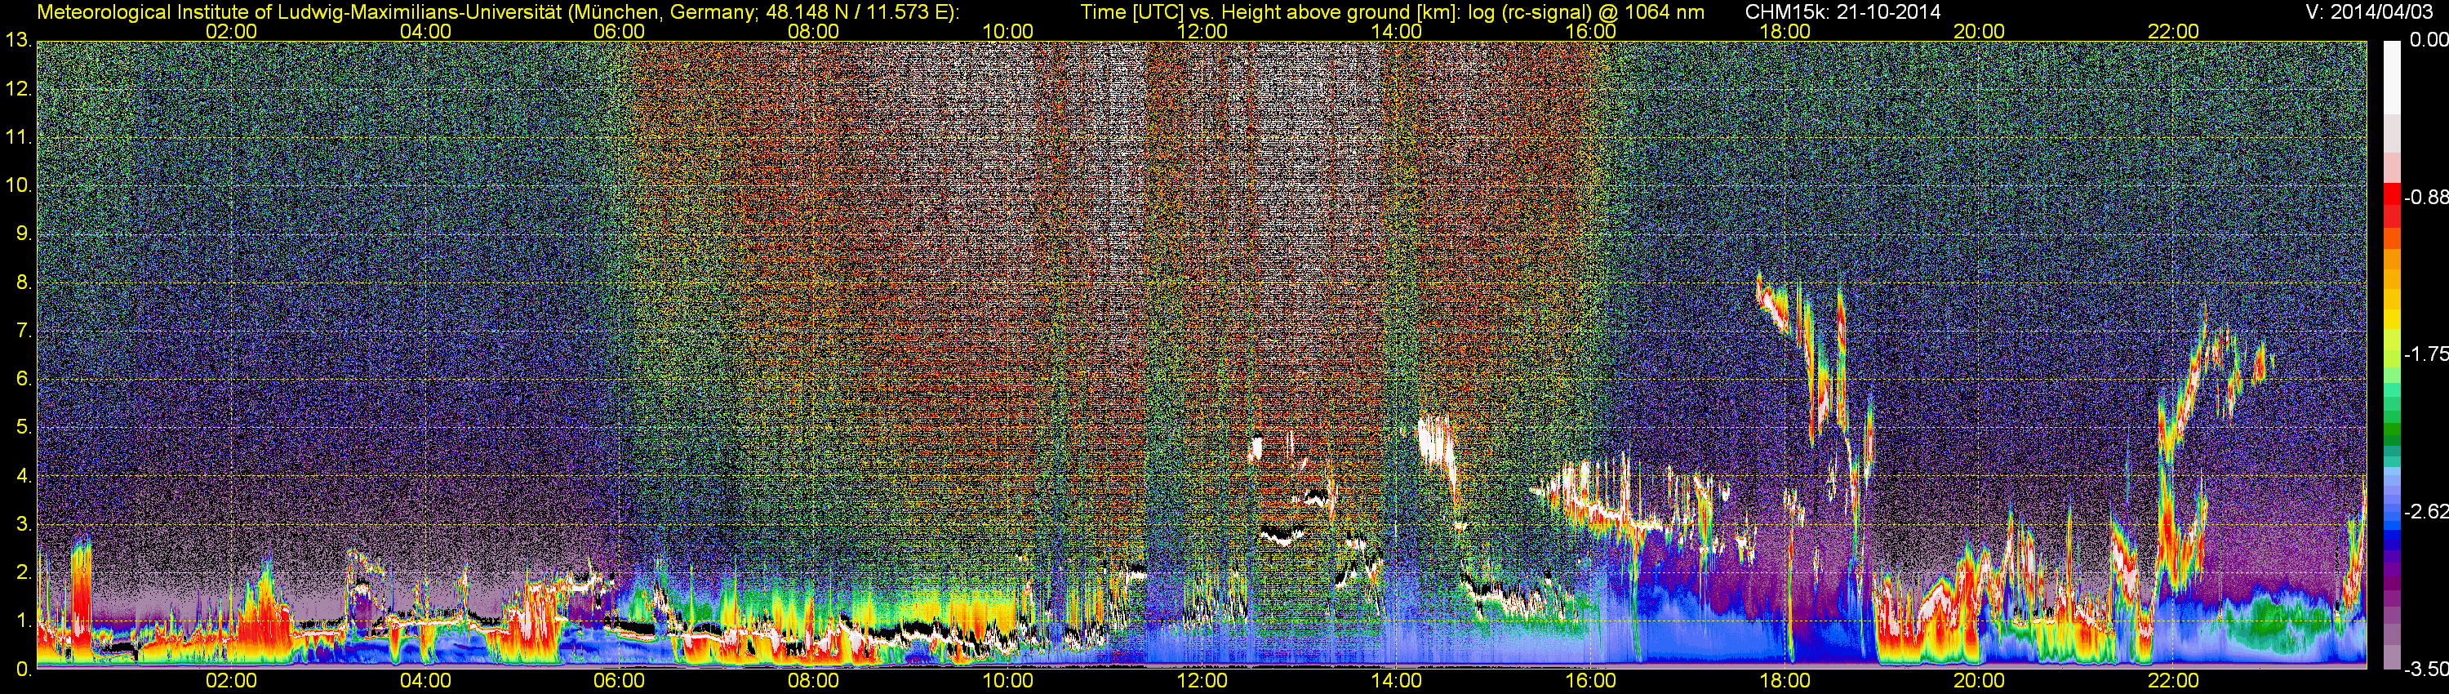This screenshot has height=694, width=2449.
Task: Pick the 7. km height axis label
Action: click(24, 331)
